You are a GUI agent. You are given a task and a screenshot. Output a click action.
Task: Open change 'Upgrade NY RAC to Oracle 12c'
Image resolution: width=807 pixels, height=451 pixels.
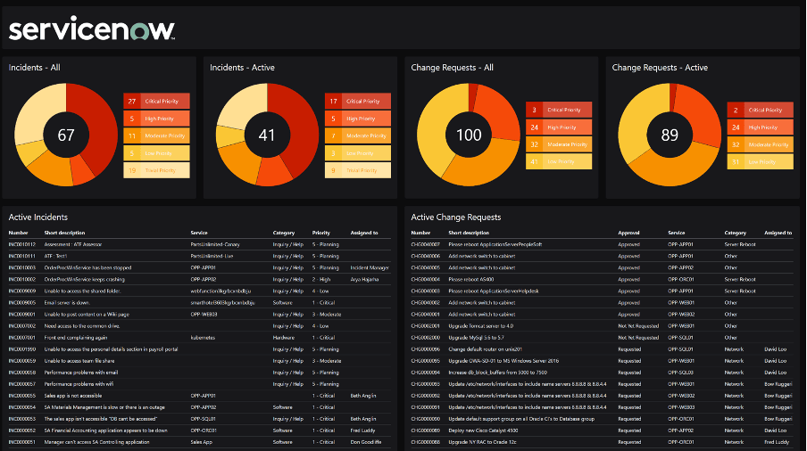pos(482,442)
